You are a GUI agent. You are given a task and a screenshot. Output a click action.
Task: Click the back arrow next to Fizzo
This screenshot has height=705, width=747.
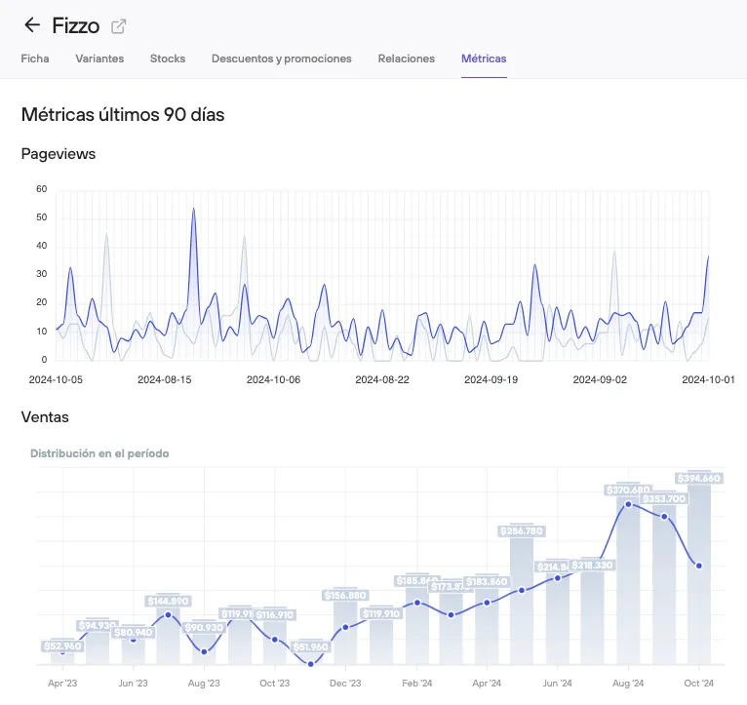[32, 25]
